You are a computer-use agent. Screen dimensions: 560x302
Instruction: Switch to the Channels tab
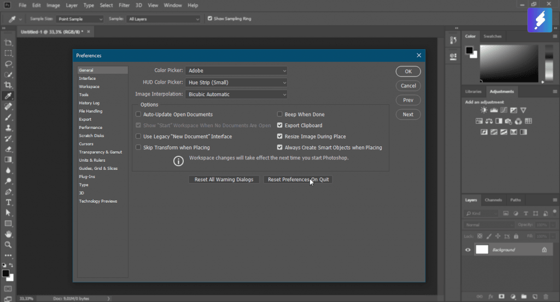[493, 200]
